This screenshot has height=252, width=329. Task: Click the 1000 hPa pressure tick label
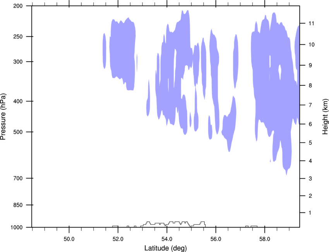click(x=16, y=228)
